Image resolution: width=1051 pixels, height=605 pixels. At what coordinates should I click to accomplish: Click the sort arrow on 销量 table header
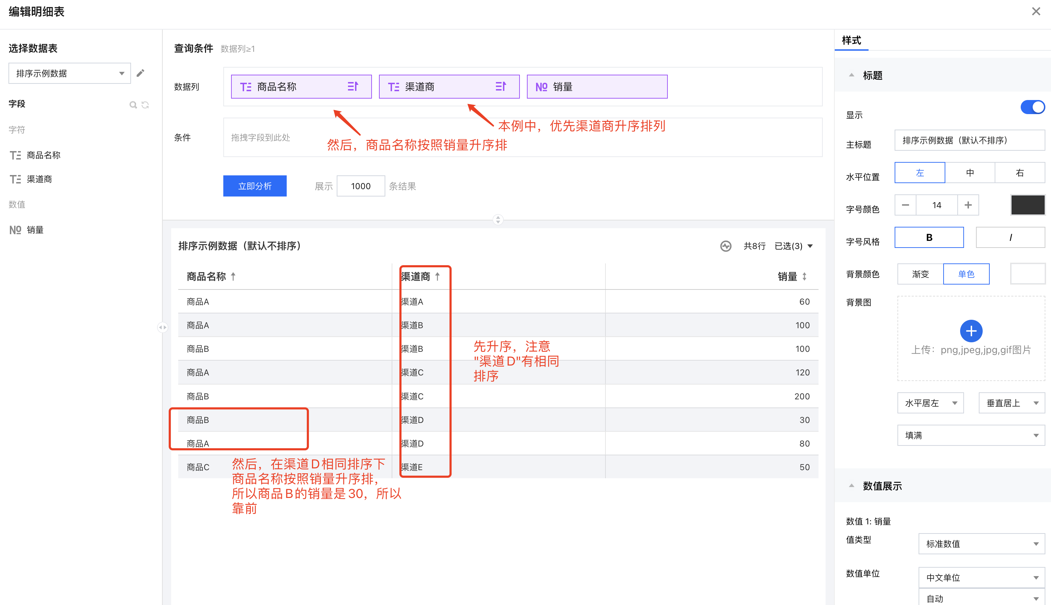(804, 276)
